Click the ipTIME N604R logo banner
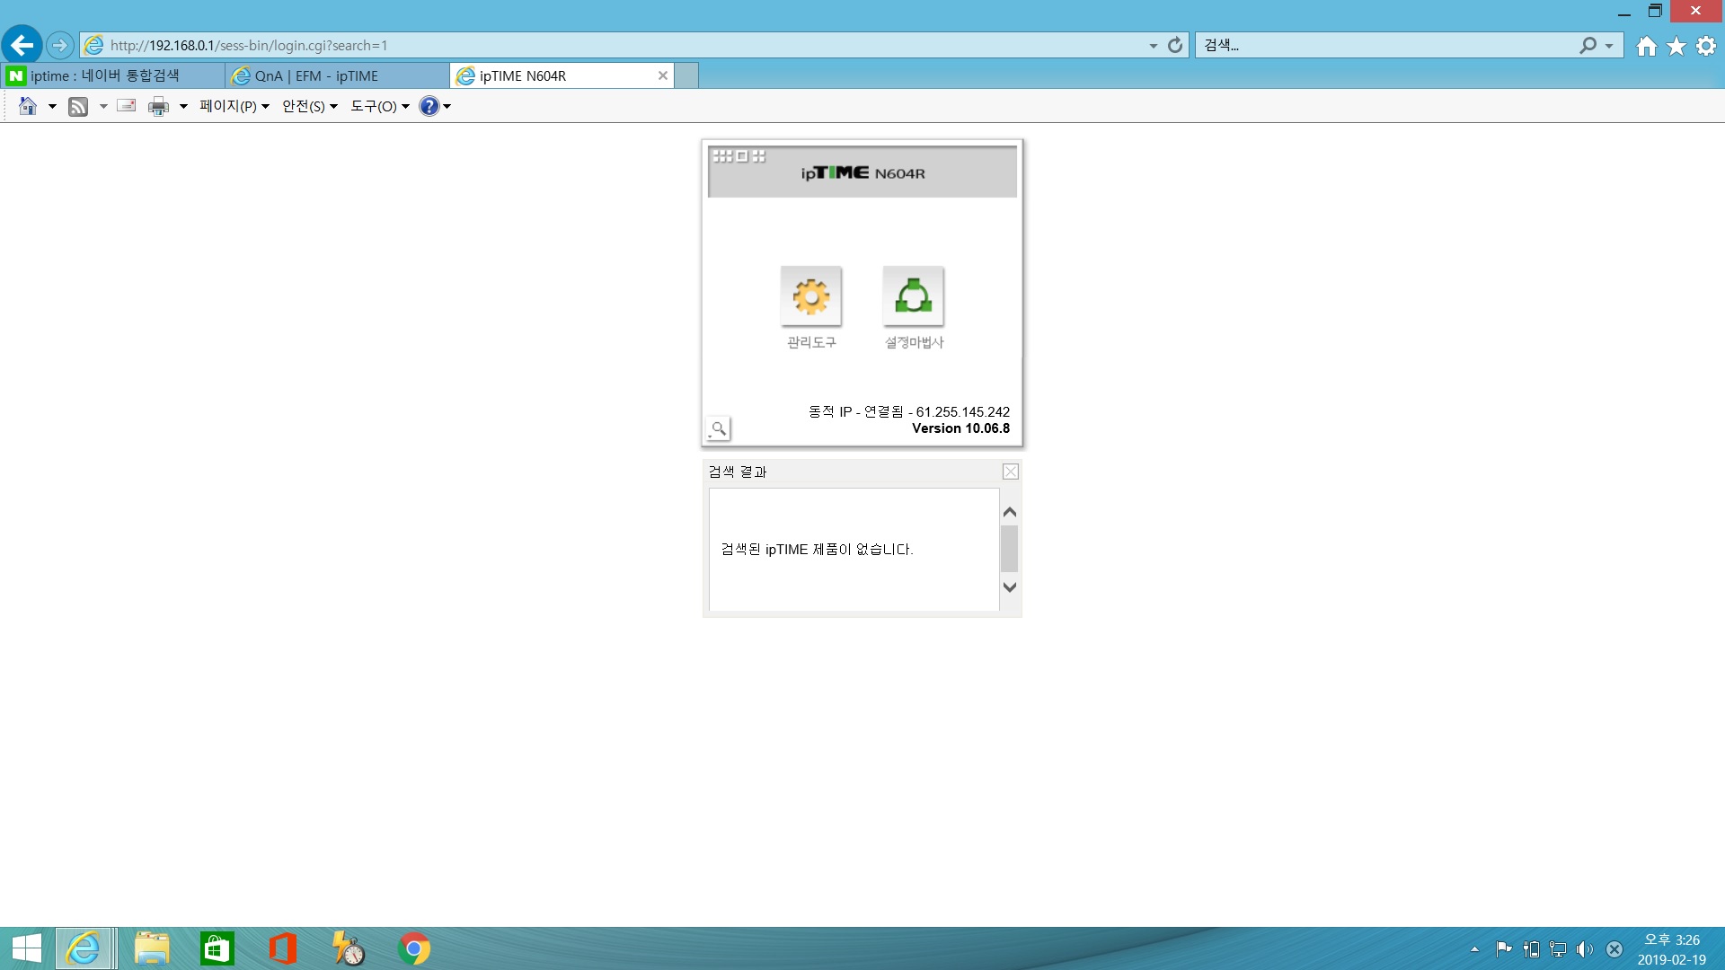 (x=862, y=172)
